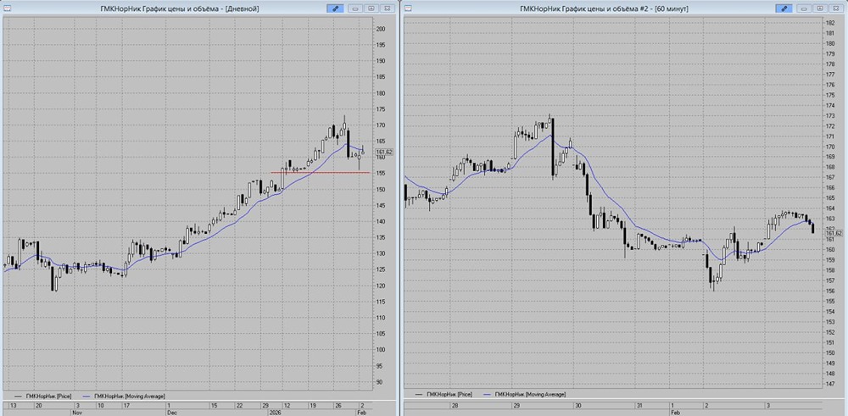Minimize the Дневной chart window
Screen dimensions: 848x416
click(356, 8)
